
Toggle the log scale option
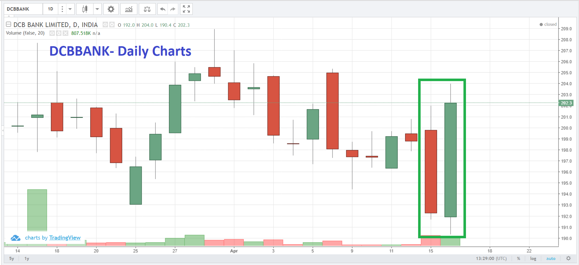533,259
